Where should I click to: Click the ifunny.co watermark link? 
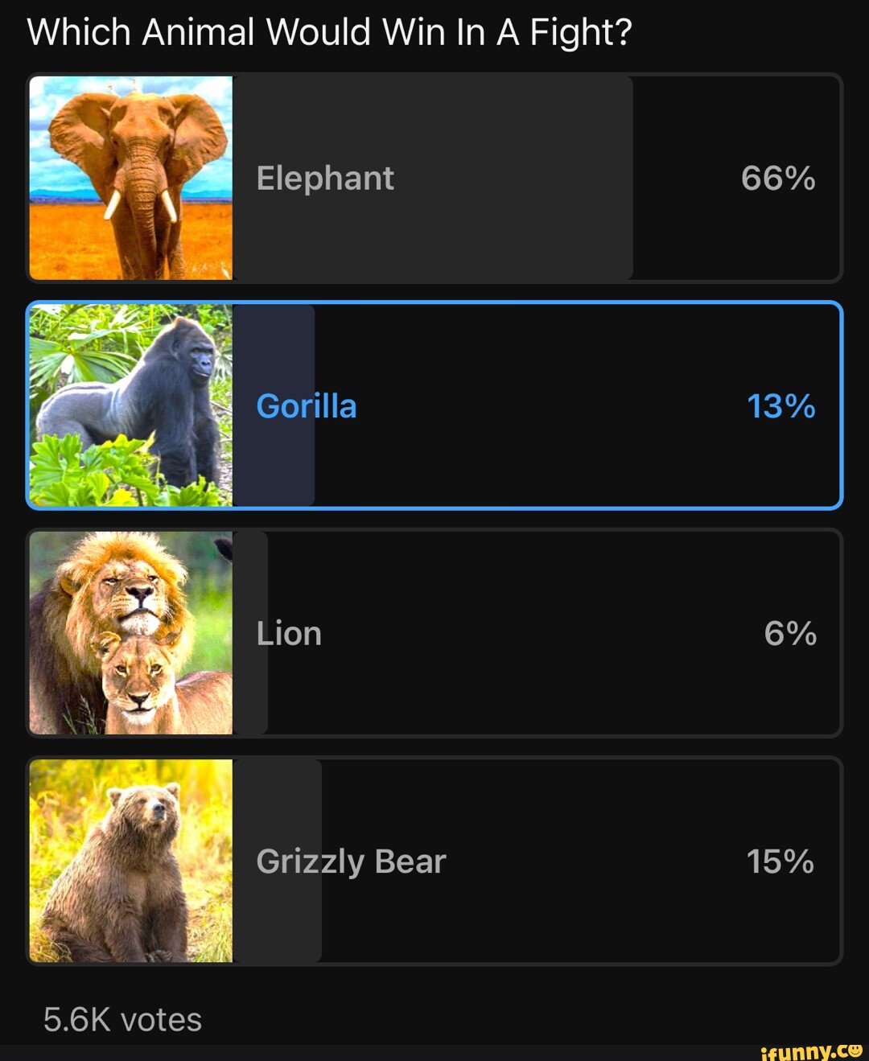(809, 1049)
